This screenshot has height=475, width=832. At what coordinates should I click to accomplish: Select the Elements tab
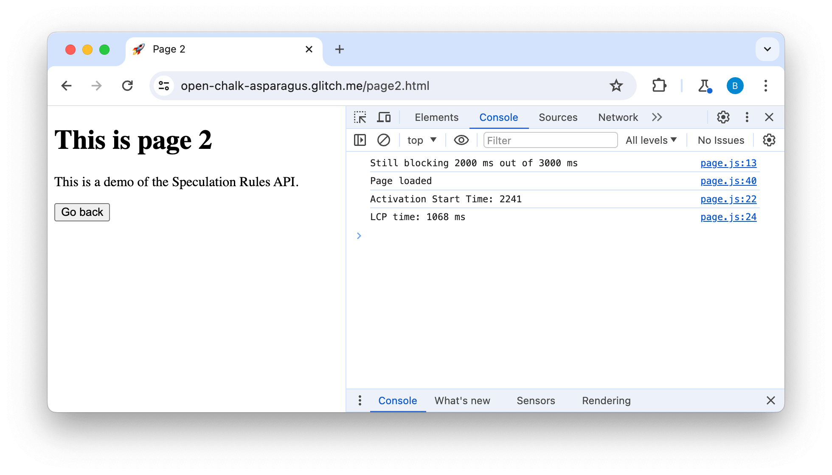[x=436, y=117]
